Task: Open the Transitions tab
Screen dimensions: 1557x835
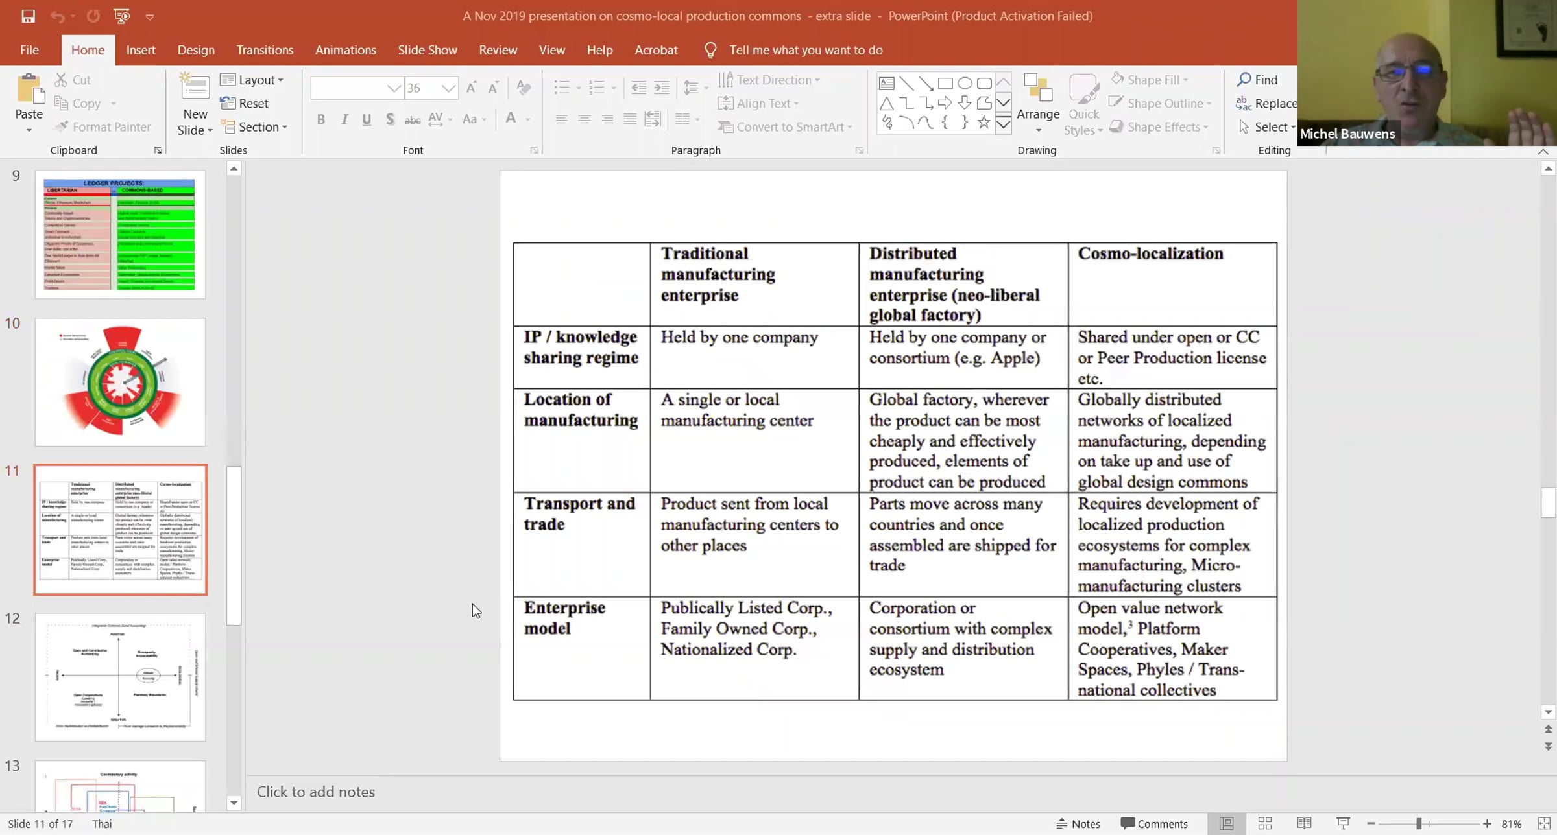Action: pos(265,50)
